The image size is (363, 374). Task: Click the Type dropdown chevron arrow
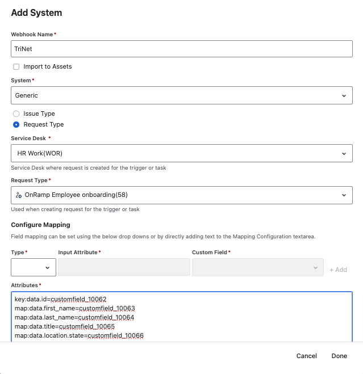47,268
